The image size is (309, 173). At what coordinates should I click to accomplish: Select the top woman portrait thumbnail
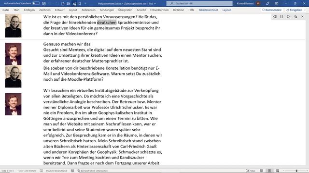[x=13, y=26]
